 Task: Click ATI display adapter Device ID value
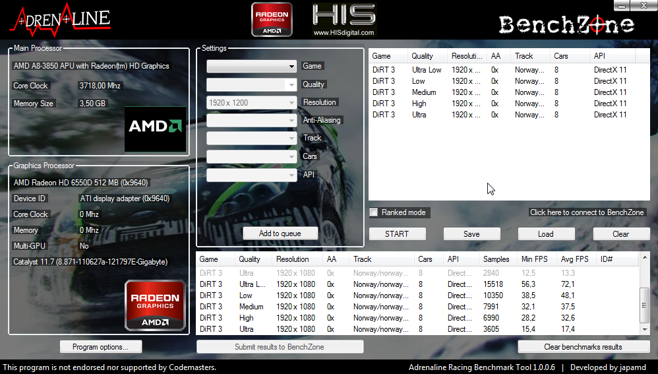click(x=125, y=199)
